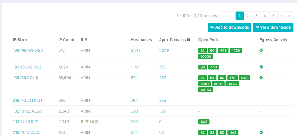This screenshot has height=137, width=297.
Task: View 767 hostnames link
Action: click(x=134, y=100)
